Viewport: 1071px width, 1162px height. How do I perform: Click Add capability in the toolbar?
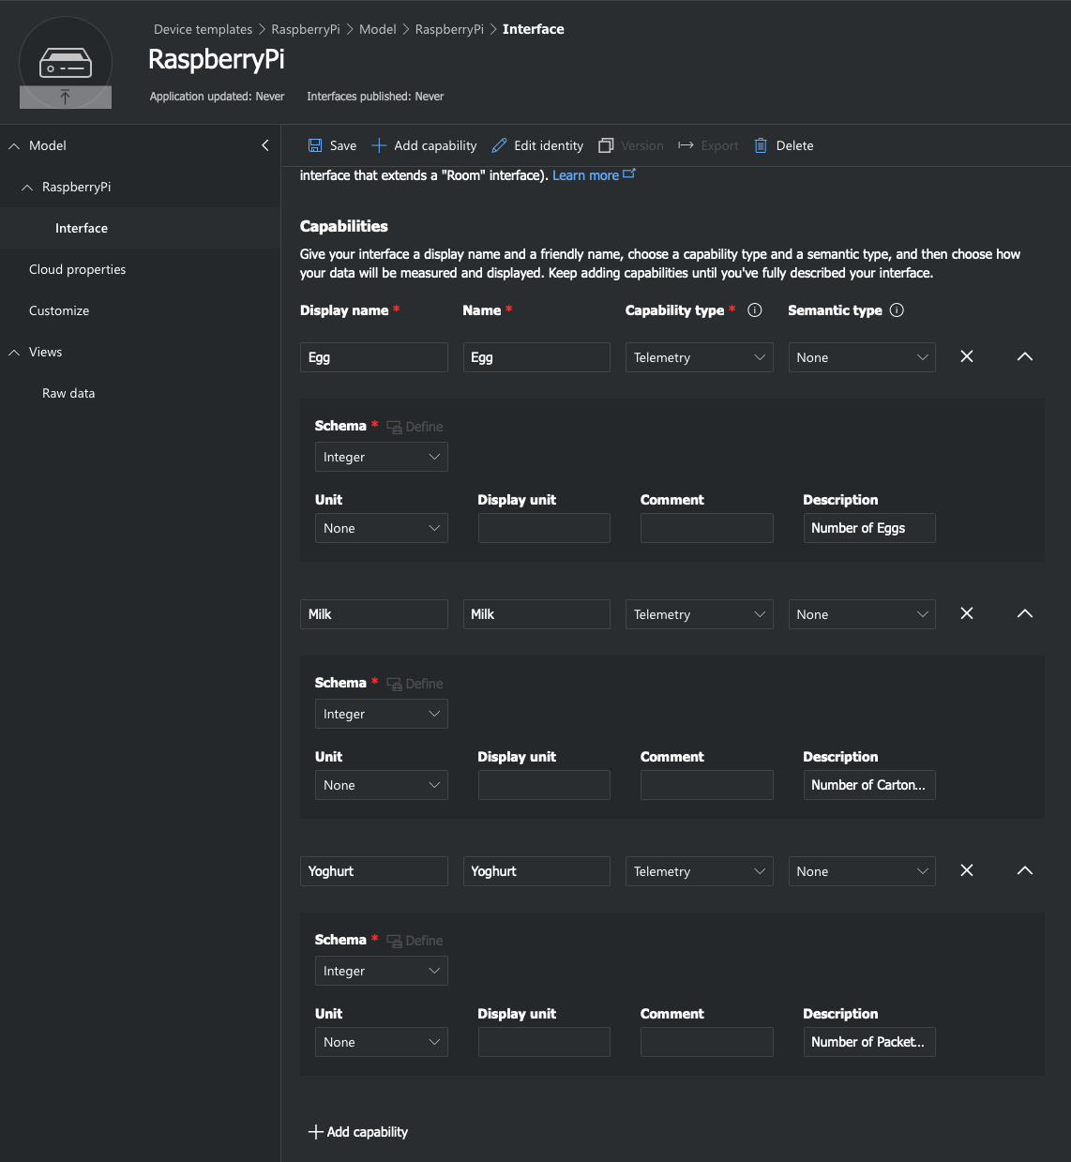pos(424,145)
